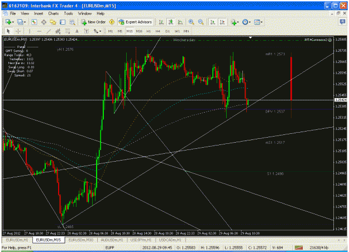The image size is (349, 252).
Task: Zoom out on the chart
Action: (201, 22)
